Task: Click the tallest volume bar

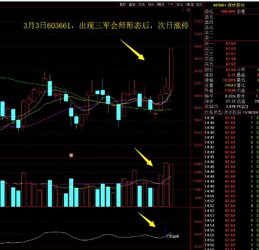Action: coord(166,185)
